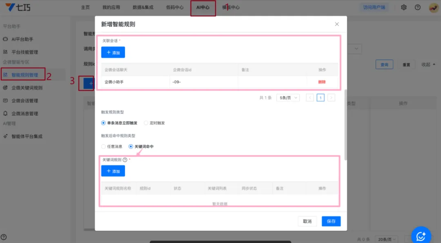Click the user avatar in top right
441x243 pixels.
(433, 7)
